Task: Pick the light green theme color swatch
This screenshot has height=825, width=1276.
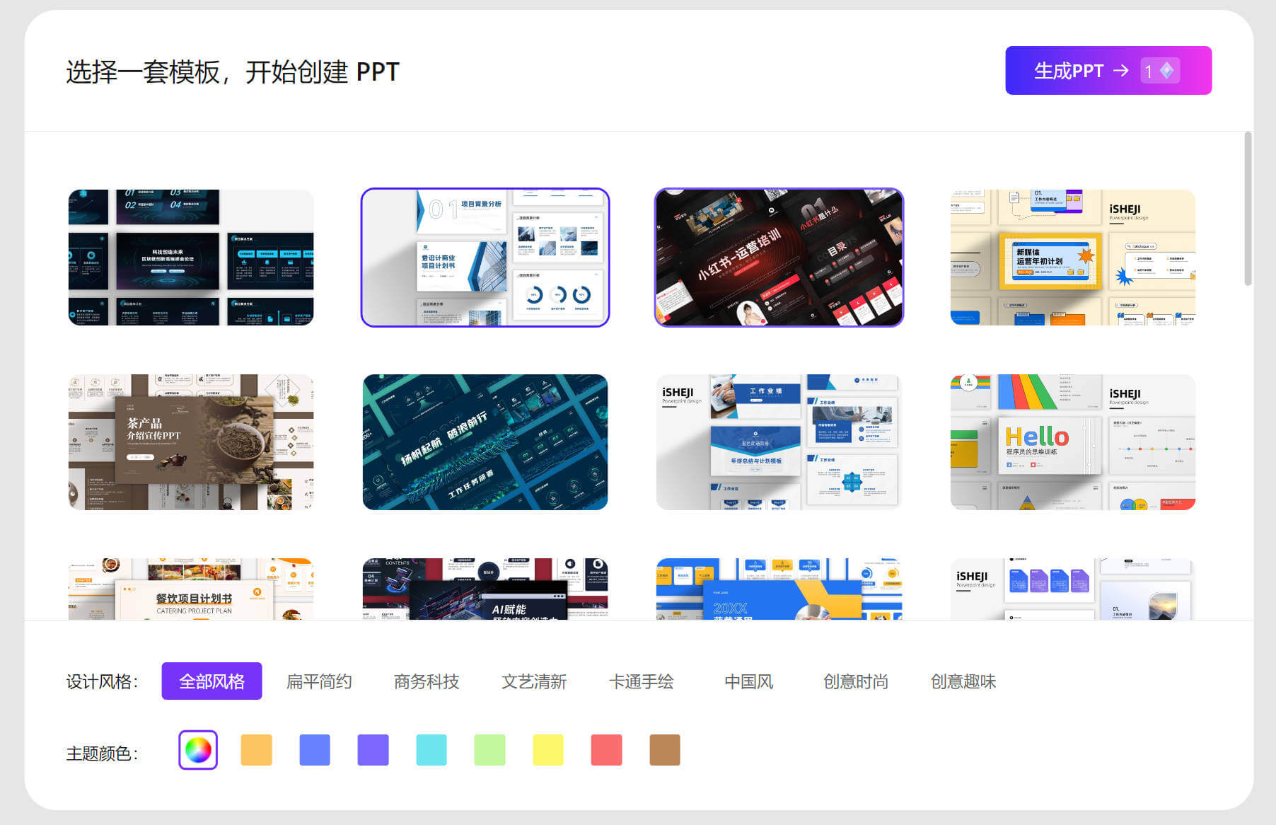Action: click(x=489, y=750)
